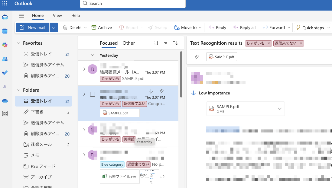Open Copilot icon in left rail
The width and height of the screenshot is (332, 188).
click(5, 45)
